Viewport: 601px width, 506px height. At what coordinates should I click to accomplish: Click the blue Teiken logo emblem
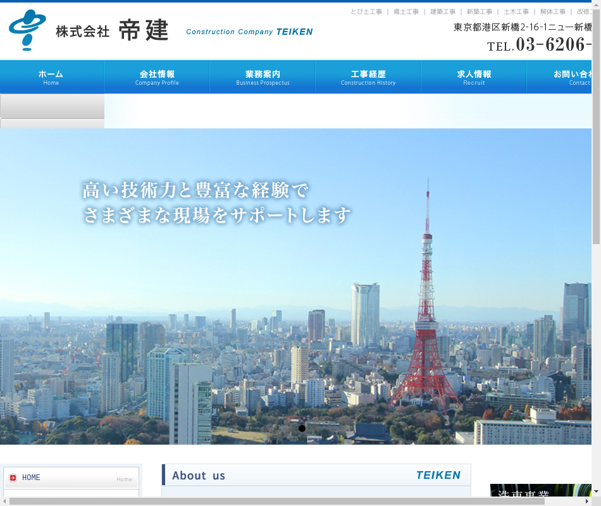[27, 30]
